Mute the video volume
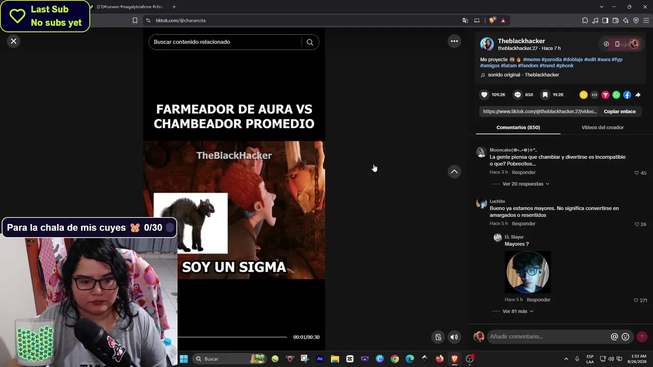 [454, 337]
